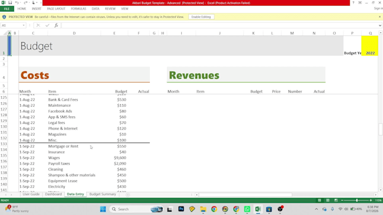383x215 pixels.
Task: Click the 115% zoom level
Action: pos(378,200)
